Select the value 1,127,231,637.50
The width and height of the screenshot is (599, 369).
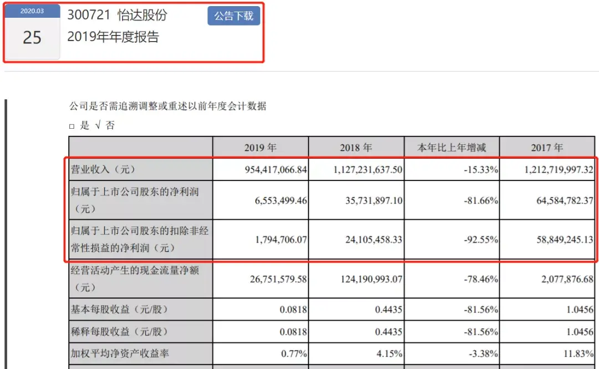[x=368, y=169]
